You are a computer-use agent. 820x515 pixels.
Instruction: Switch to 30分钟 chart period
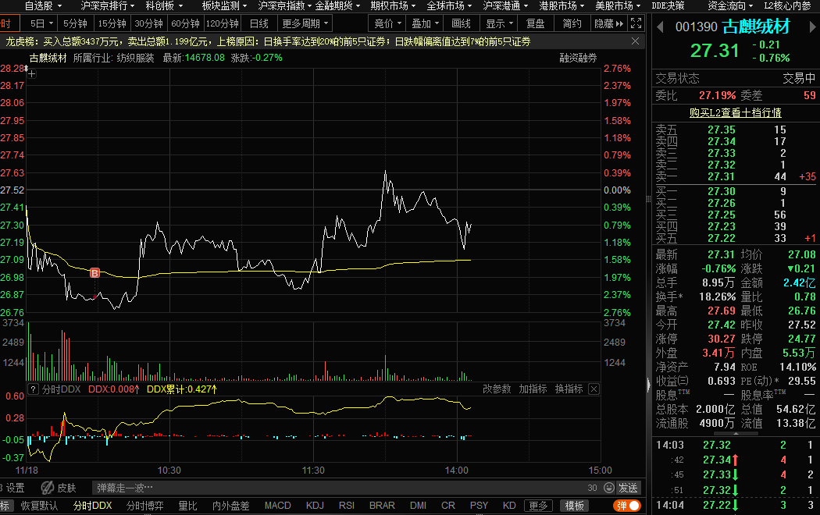tap(149, 24)
